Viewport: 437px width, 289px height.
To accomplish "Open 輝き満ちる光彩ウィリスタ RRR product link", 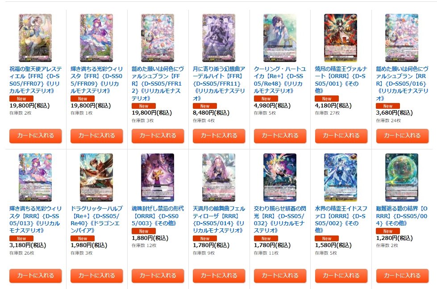I will click(35, 219).
